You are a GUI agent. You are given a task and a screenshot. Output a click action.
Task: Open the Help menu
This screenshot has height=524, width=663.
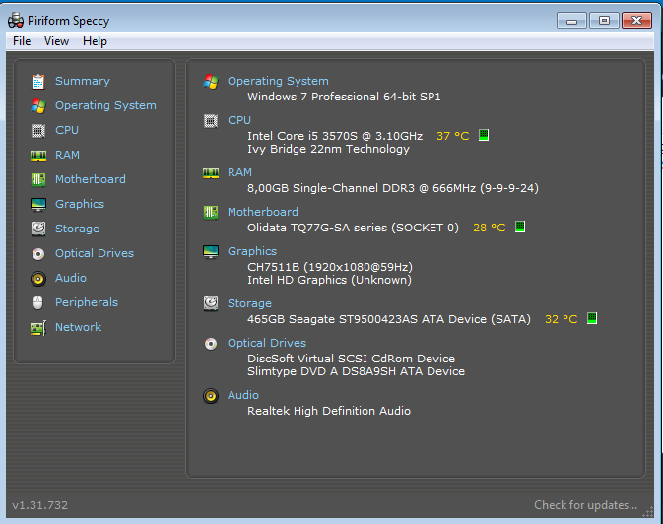[95, 41]
